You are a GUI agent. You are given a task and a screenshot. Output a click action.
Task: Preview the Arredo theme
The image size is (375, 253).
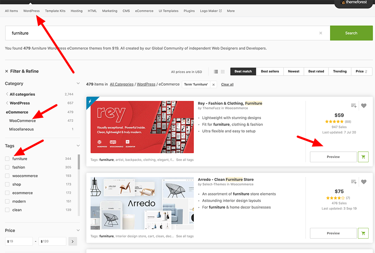coord(333,233)
